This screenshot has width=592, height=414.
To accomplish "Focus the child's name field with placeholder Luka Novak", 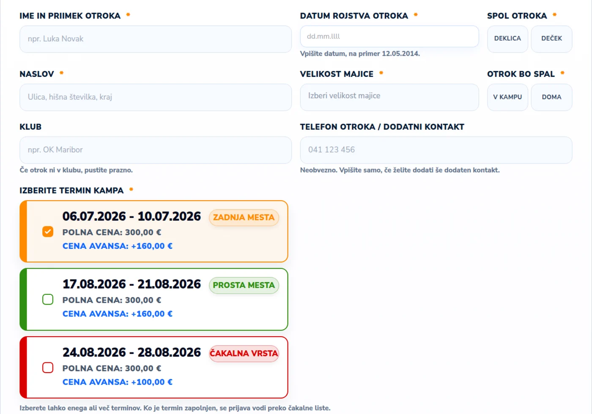I will point(156,39).
